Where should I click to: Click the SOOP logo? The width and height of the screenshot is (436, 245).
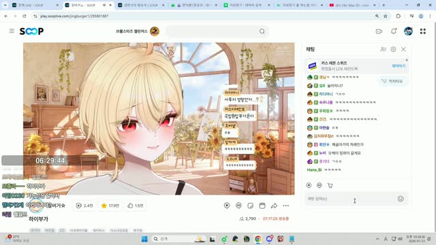pos(31,31)
